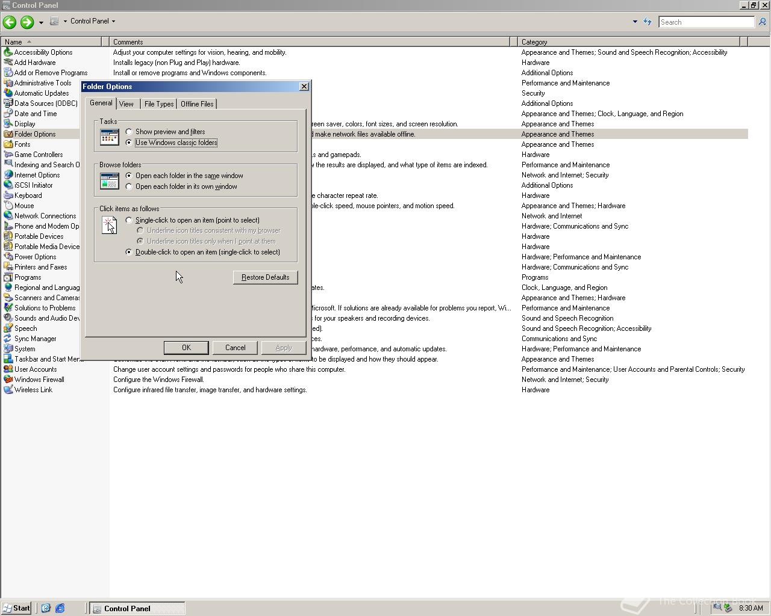Viewport: 771px width, 616px height.
Task: Select Show preview and filters
Action: pyautogui.click(x=165, y=132)
